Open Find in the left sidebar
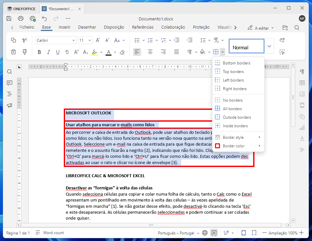Screen dimensions: 312x241 point(10,72)
